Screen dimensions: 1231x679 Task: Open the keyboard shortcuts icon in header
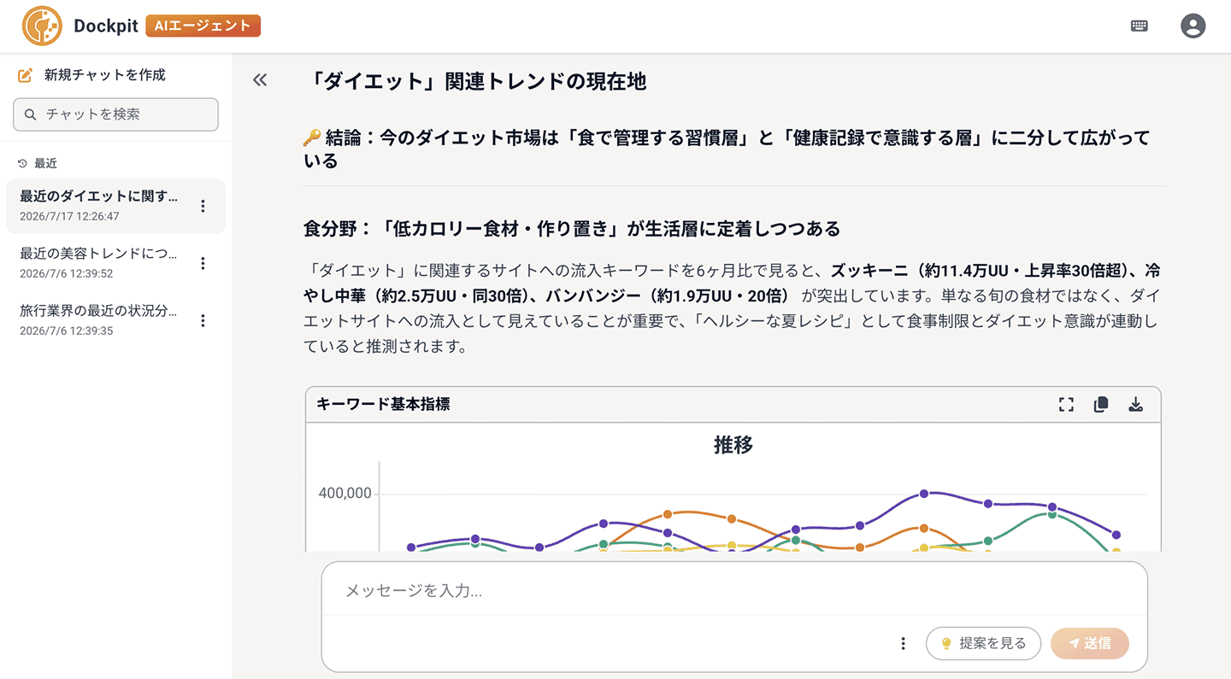click(1139, 26)
